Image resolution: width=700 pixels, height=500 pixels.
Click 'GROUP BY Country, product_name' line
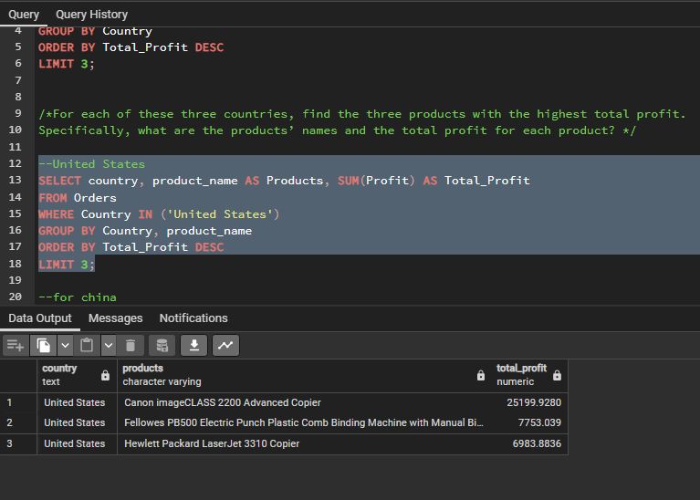tap(145, 231)
